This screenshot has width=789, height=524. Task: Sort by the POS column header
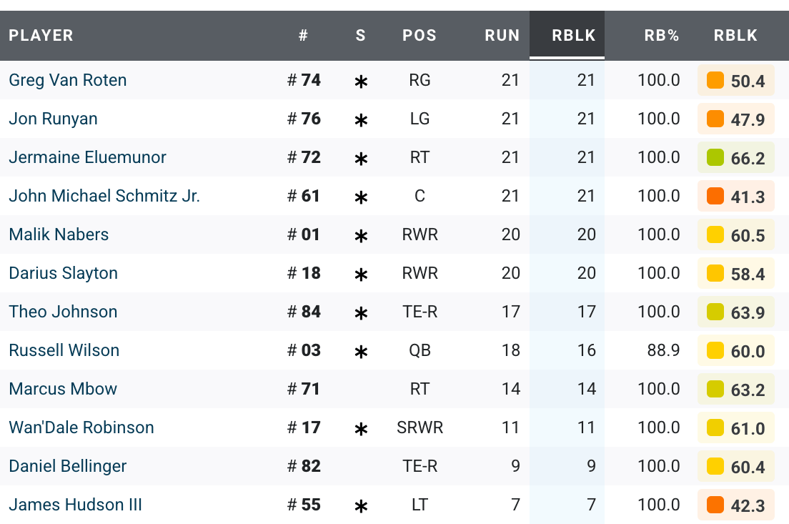(420, 35)
